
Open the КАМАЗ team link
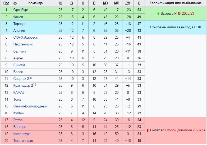tap(19, 92)
